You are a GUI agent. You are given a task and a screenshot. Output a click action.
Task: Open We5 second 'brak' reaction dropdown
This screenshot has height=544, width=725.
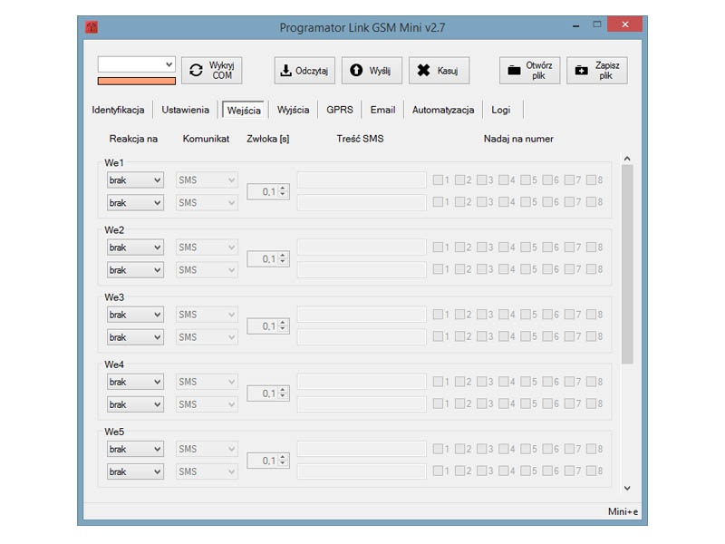135,471
